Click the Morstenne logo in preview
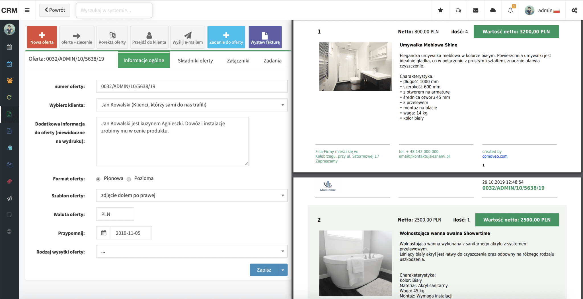This screenshot has width=583, height=299. [328, 186]
